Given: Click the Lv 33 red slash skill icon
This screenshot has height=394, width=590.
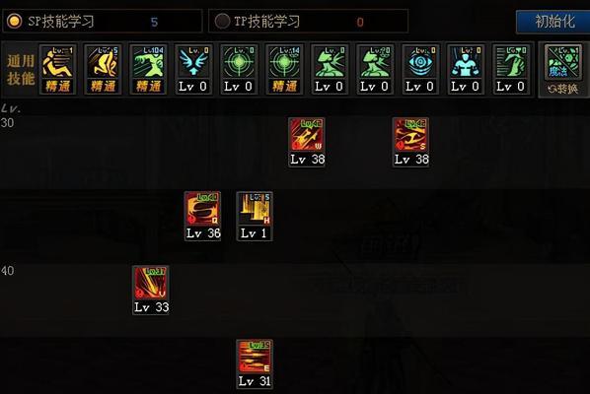Looking at the screenshot, I should (x=151, y=290).
